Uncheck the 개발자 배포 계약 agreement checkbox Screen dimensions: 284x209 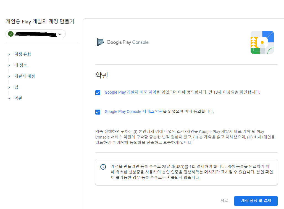point(98,93)
